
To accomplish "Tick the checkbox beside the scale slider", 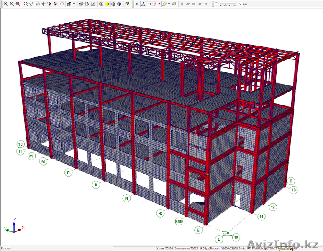I will 216,4.
